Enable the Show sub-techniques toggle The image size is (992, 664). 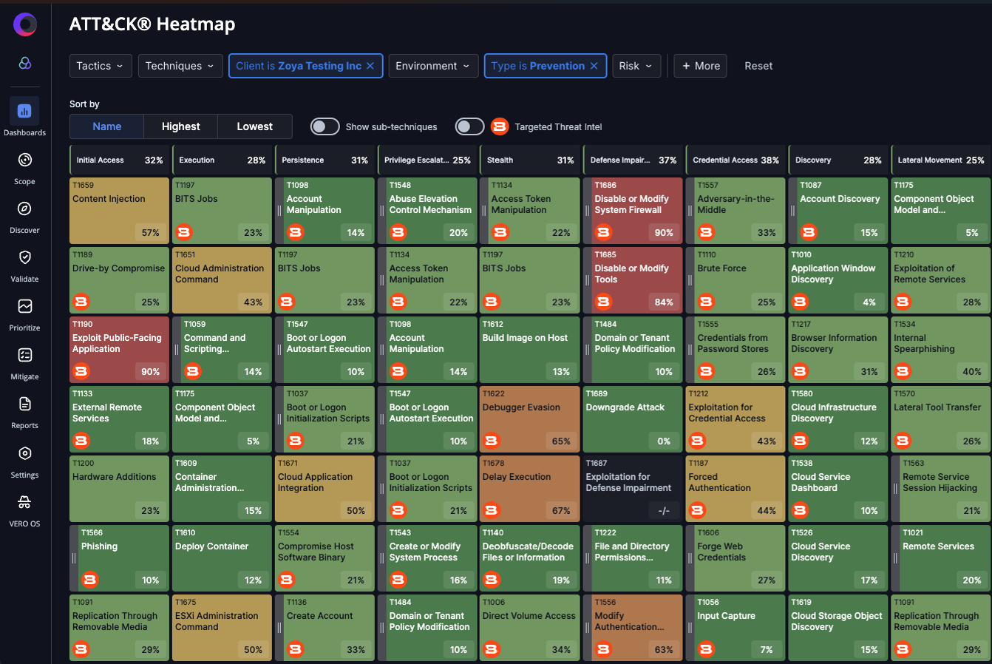(x=325, y=126)
